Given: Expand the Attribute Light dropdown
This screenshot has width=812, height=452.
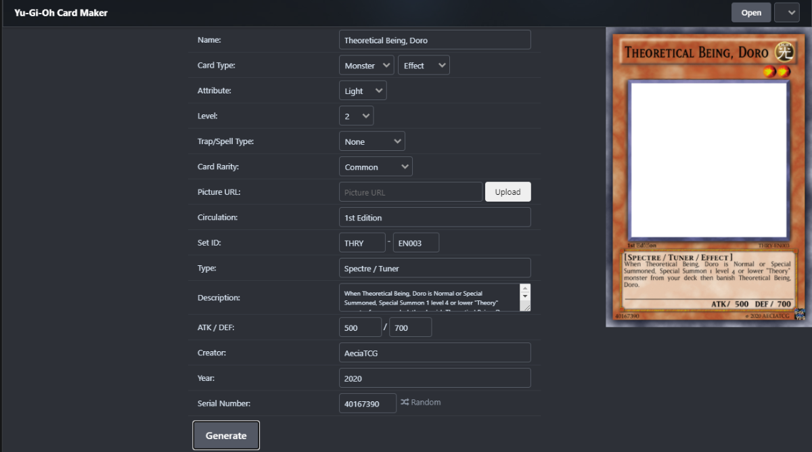Looking at the screenshot, I should [363, 91].
